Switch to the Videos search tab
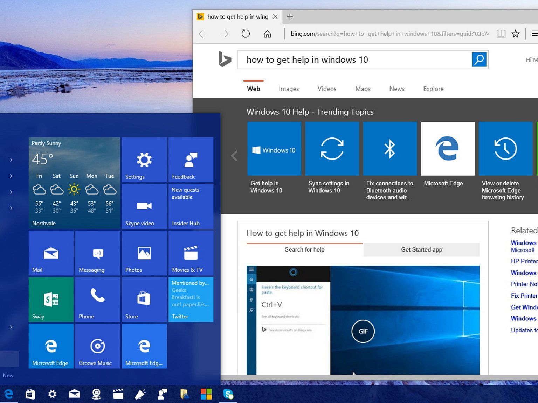The width and height of the screenshot is (538, 403). [327, 89]
